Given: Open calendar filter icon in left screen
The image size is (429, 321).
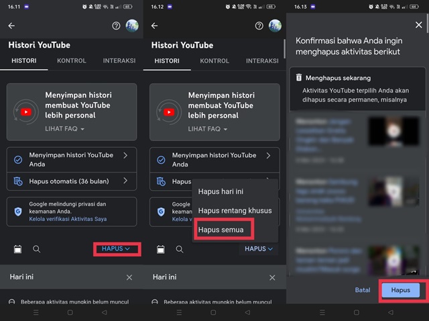Looking at the screenshot, I should [x=18, y=249].
